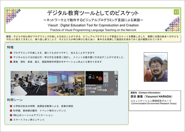Viewport: 185px width, 132px height.
Task: Open the projector screen workshop photo
Action: (66, 83)
